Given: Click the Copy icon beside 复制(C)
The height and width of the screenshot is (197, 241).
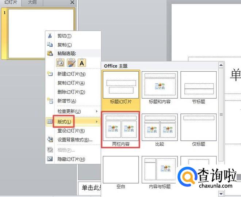Looking at the screenshot, I should pyautogui.click(x=50, y=45).
